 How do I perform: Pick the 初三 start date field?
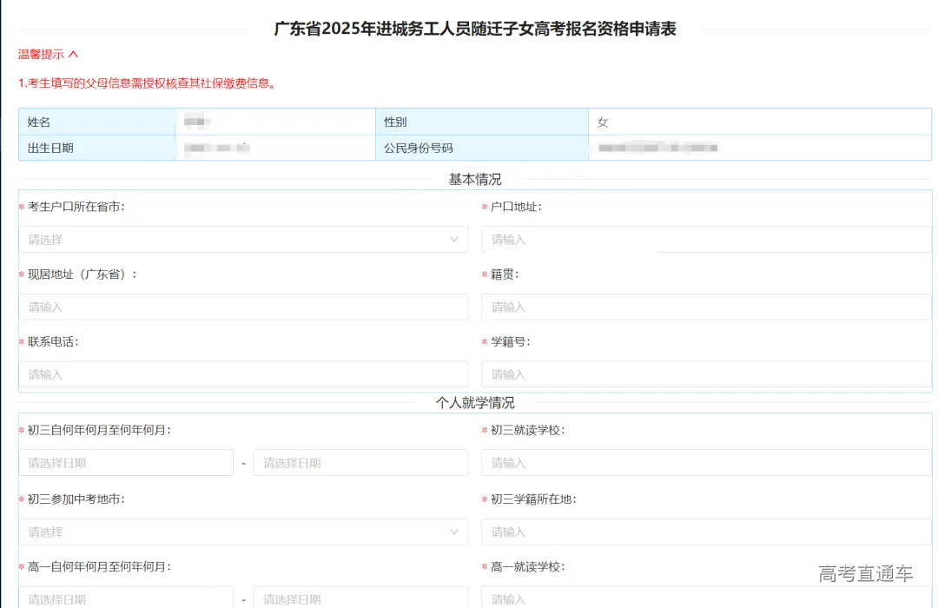(x=126, y=463)
